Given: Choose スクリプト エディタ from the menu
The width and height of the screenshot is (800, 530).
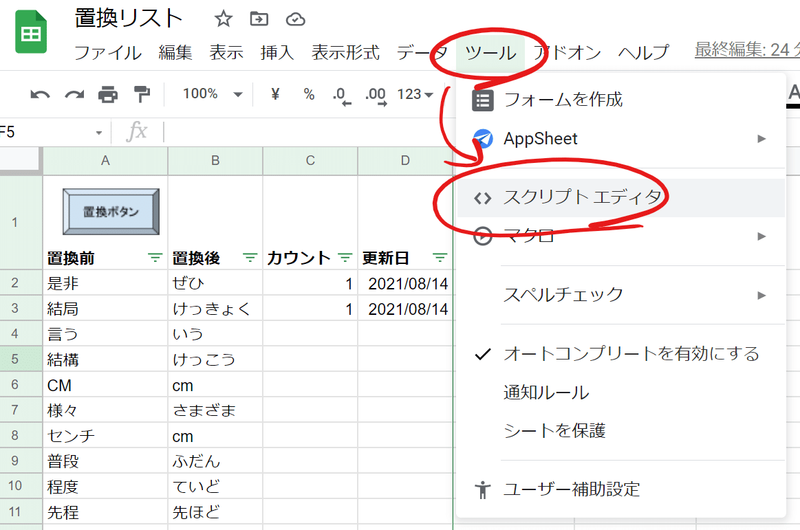Looking at the screenshot, I should tap(620, 198).
